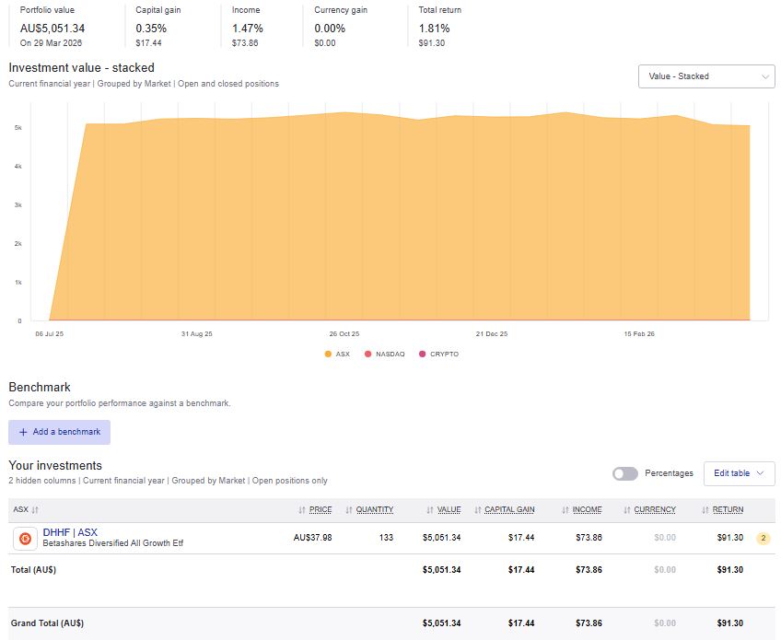This screenshot has width=781, height=640.
Task: Toggle NASDAQ series in chart legend
Action: (x=385, y=355)
